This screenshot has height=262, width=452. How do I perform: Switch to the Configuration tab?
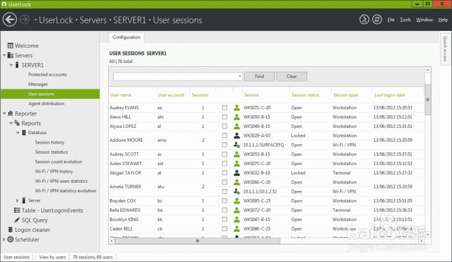click(126, 38)
